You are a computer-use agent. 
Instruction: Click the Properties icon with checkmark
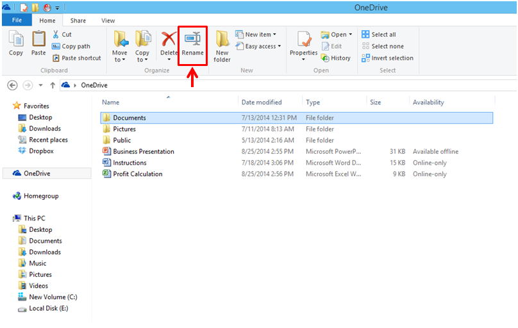coord(305,39)
